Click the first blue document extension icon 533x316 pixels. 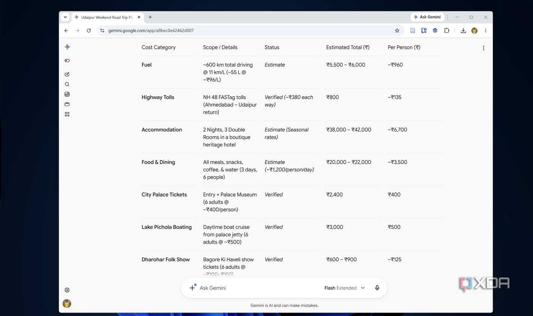point(413,31)
